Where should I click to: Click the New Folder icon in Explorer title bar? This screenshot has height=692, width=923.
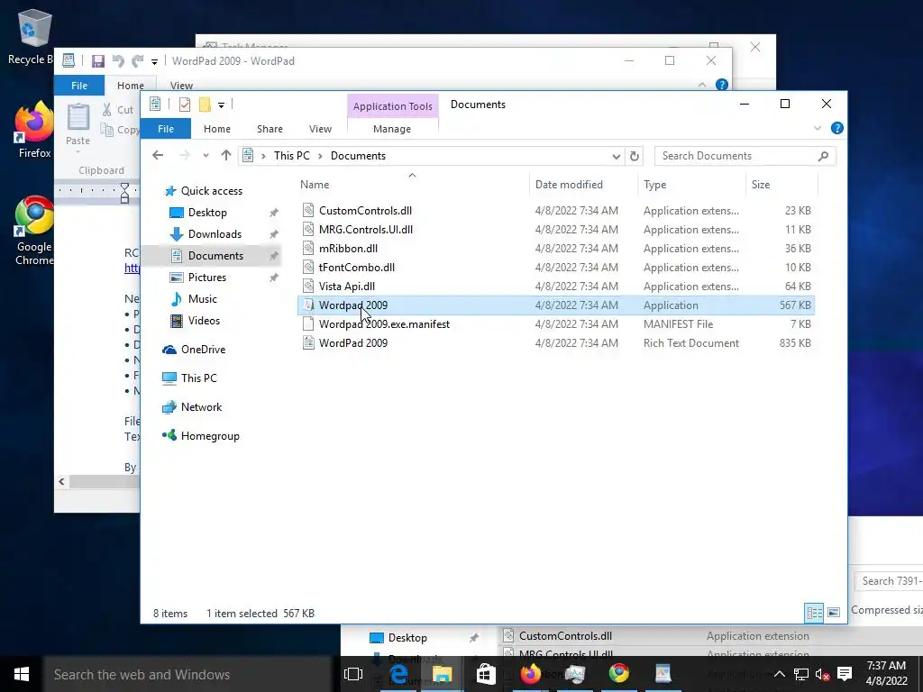coord(205,105)
